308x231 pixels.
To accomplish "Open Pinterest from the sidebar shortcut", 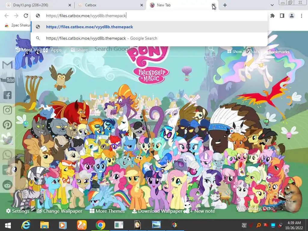I will click(8, 125).
